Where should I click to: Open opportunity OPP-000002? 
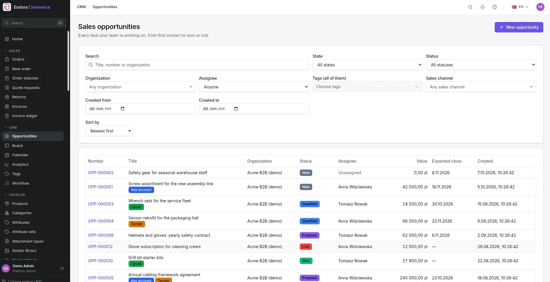click(101, 173)
